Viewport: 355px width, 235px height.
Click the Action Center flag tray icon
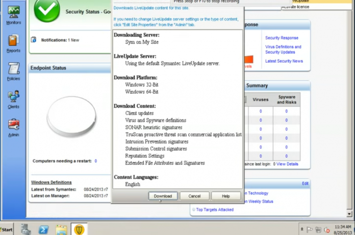(x=310, y=230)
